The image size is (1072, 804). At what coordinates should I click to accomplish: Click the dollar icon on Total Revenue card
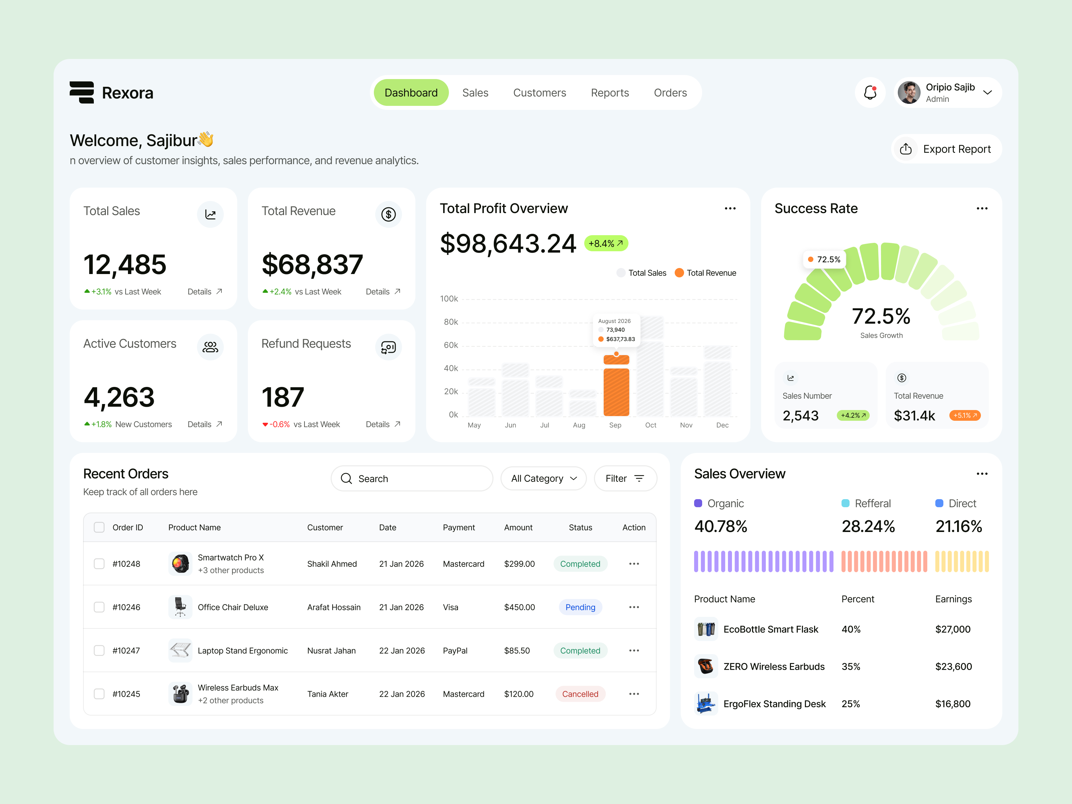(x=388, y=214)
